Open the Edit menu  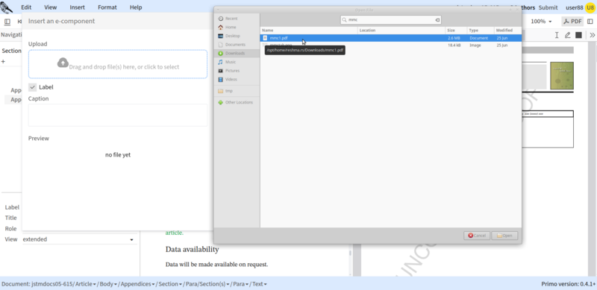click(x=26, y=7)
